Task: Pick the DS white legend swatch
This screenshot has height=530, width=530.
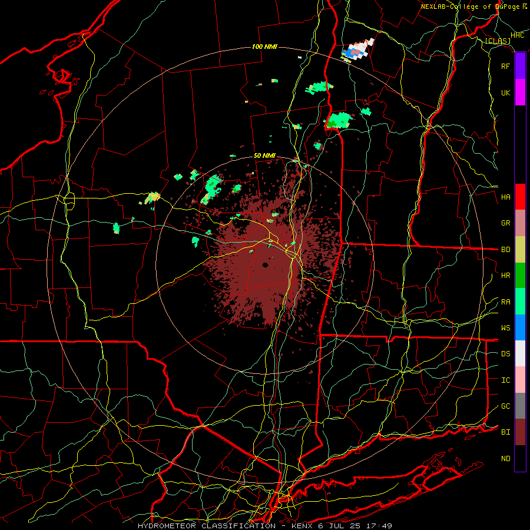Action: [520, 353]
